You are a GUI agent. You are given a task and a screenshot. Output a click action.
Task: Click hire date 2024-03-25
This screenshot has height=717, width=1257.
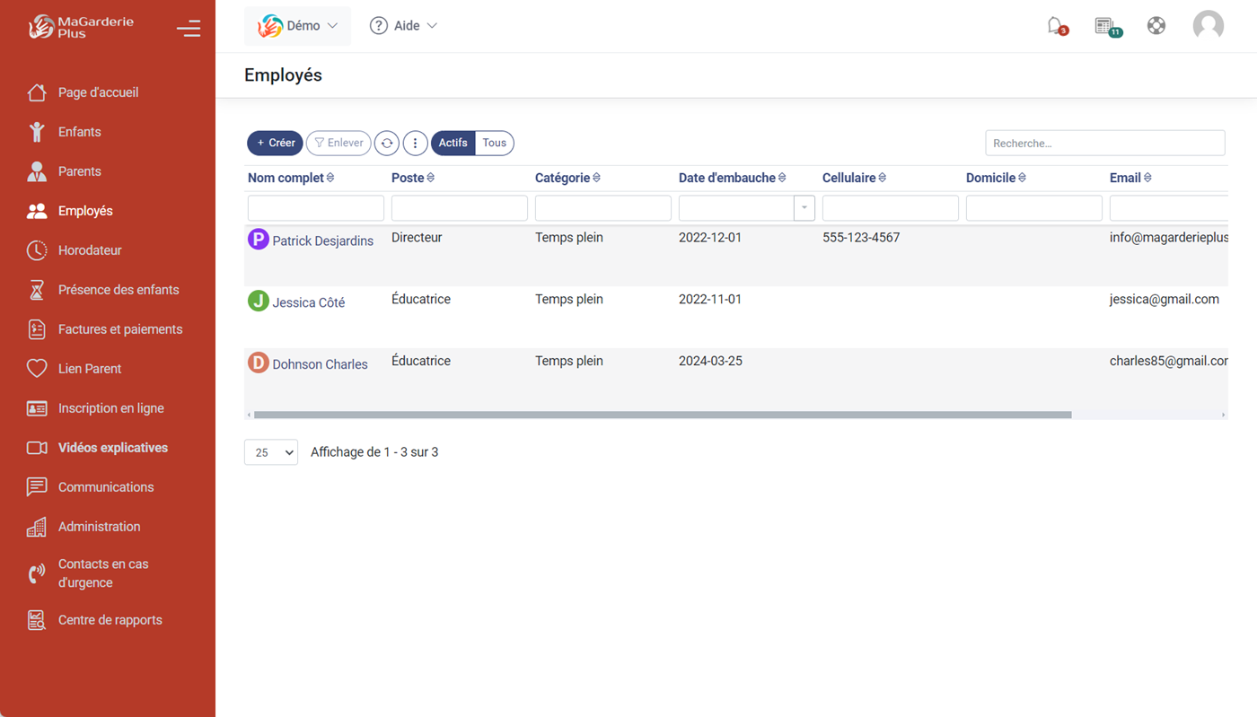[710, 361]
